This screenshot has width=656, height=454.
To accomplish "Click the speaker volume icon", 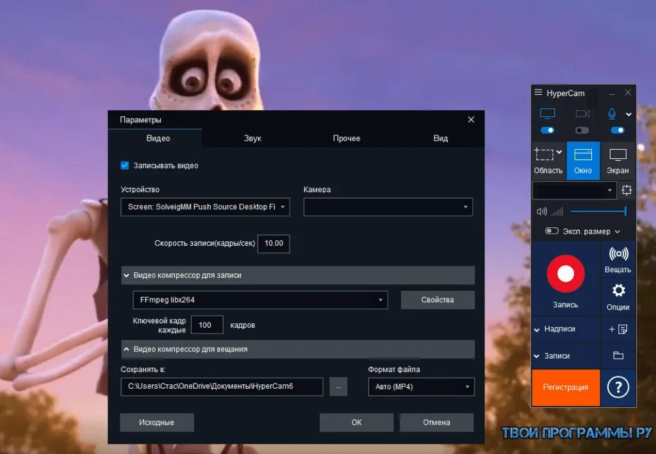I will coord(541,211).
